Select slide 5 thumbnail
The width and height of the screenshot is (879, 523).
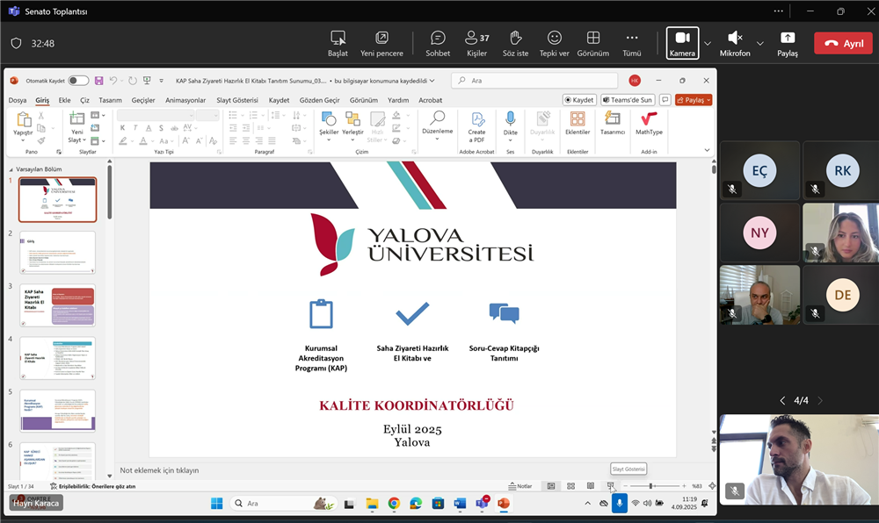(x=57, y=412)
